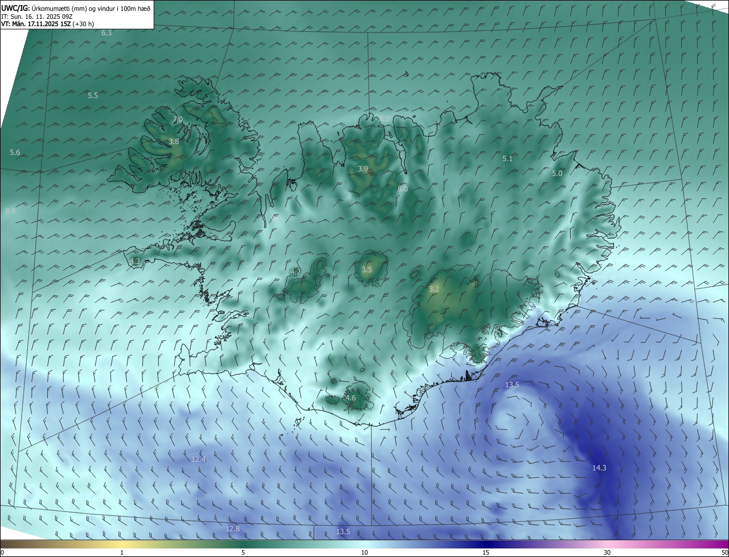Click the 14.3 maximum value label
This screenshot has width=729, height=557.
[x=599, y=468]
